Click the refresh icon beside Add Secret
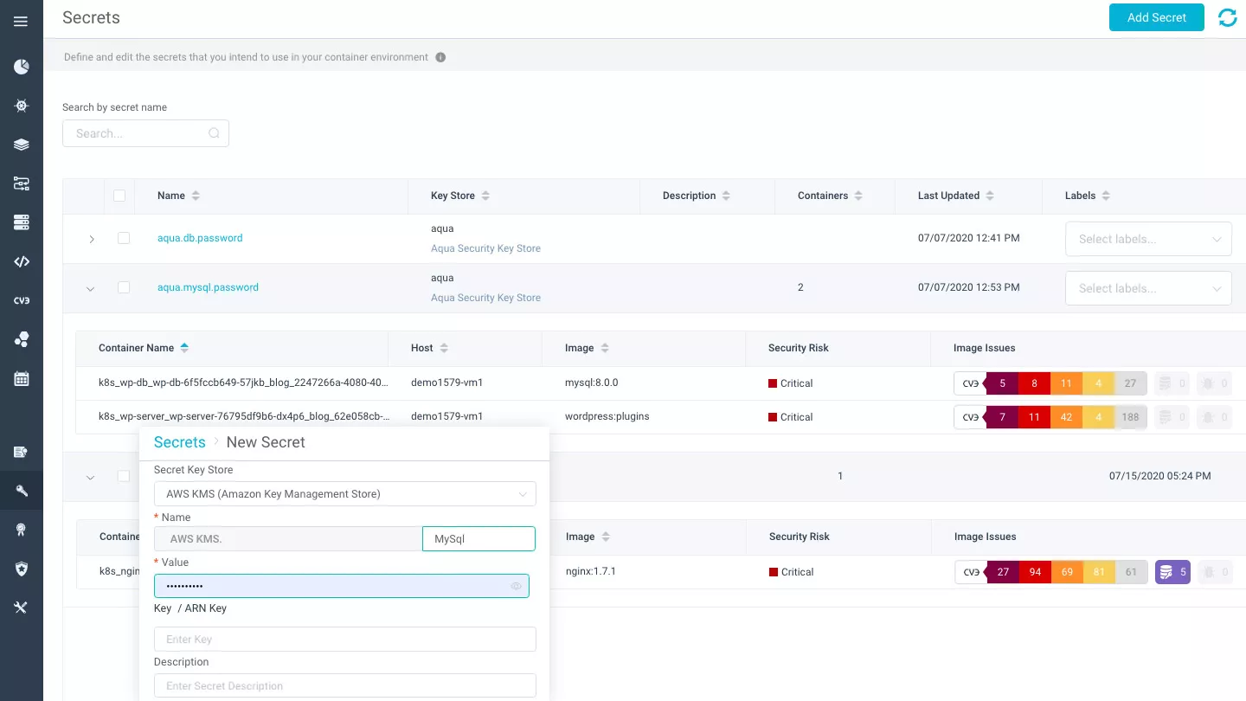This screenshot has width=1246, height=701. [1227, 17]
